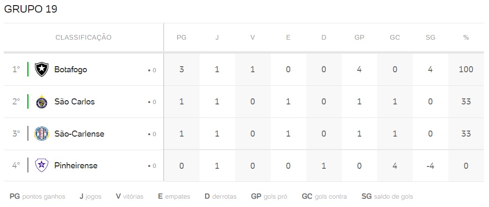Click the percent column header

(x=466, y=38)
